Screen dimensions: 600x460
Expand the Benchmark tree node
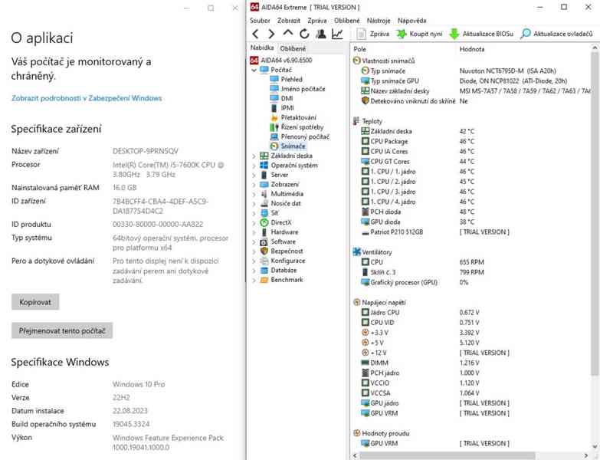pos(254,281)
